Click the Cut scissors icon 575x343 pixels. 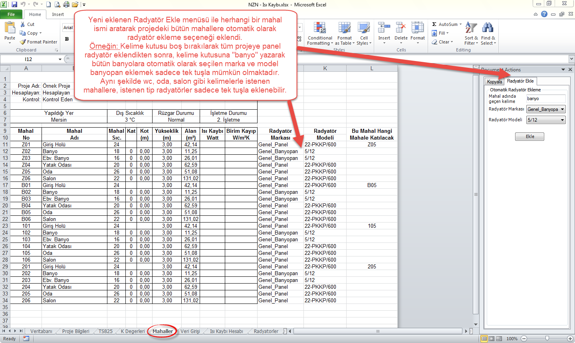pos(23,24)
